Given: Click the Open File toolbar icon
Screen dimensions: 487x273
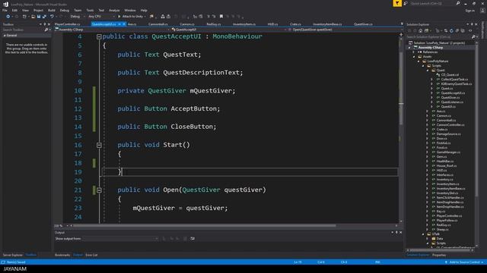Looking at the screenshot, I should click(33, 17).
